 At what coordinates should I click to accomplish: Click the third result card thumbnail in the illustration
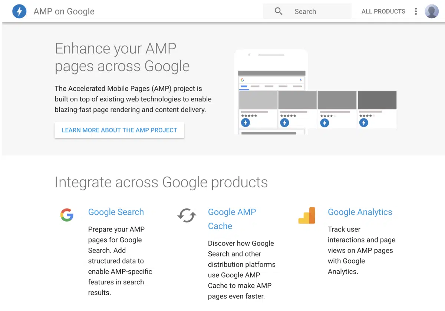click(337, 100)
